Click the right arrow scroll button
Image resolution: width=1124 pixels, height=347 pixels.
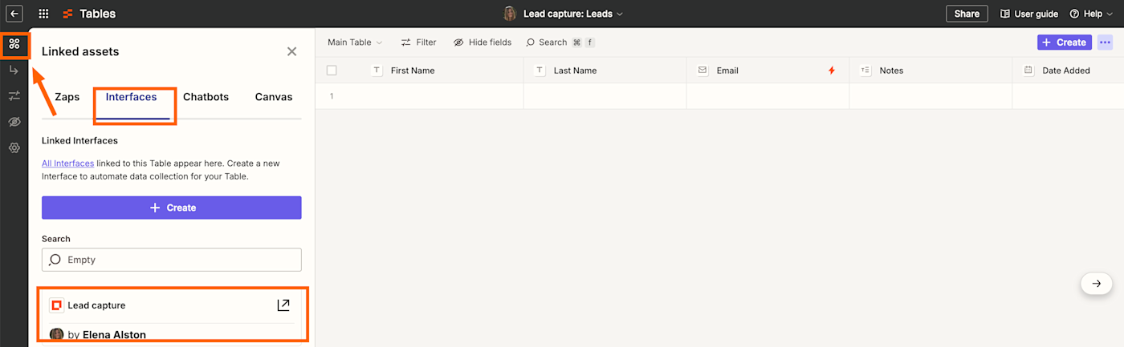coord(1097,283)
